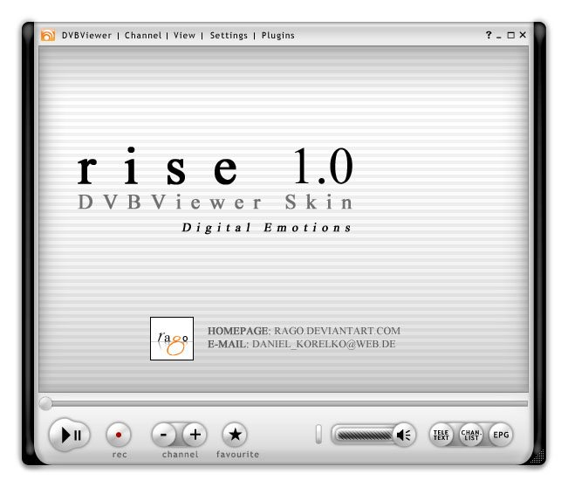This screenshot has width=568, height=487.
Task: Click the orange DVBViewer logo icon
Action: coord(48,35)
